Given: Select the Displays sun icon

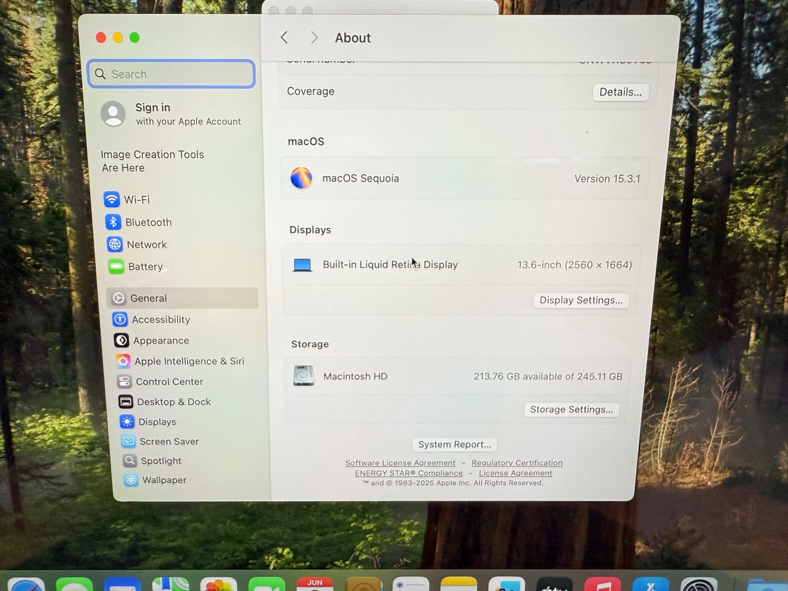Looking at the screenshot, I should tap(127, 421).
